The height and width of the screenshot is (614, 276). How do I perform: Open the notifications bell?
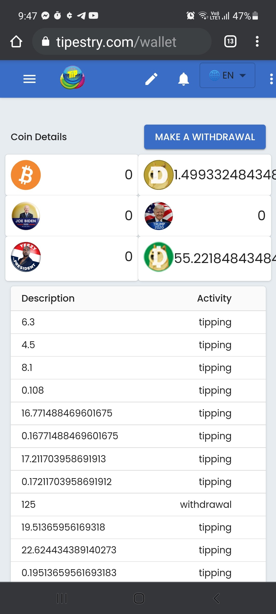tap(183, 79)
